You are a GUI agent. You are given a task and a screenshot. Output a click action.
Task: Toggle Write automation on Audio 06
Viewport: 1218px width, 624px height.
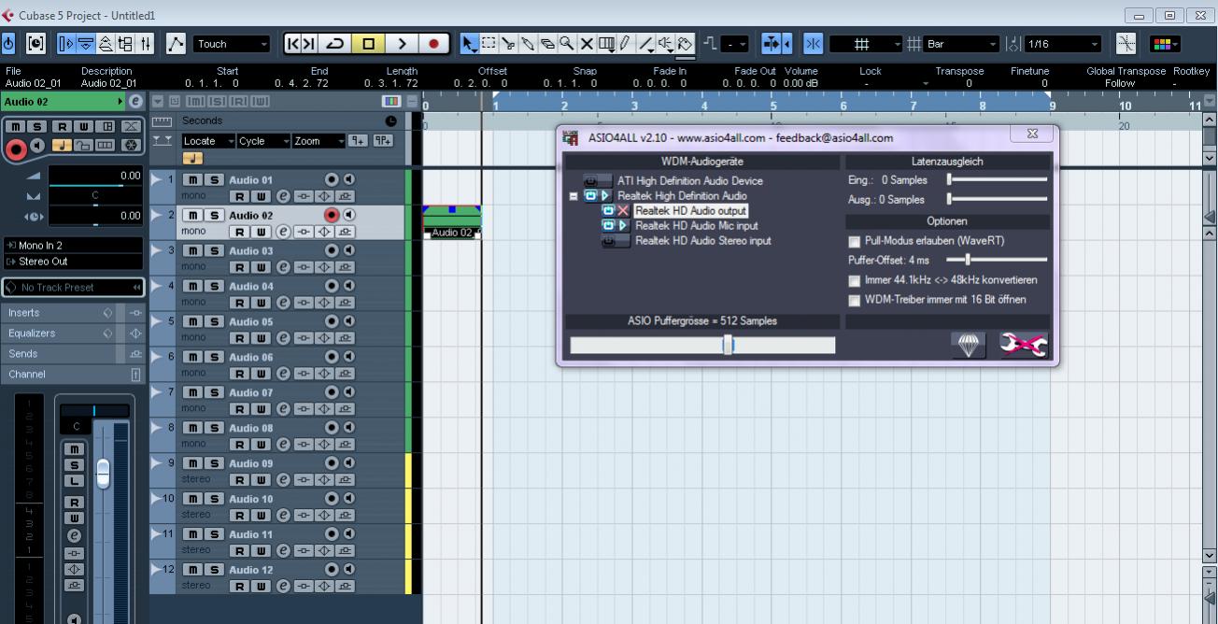tap(261, 374)
